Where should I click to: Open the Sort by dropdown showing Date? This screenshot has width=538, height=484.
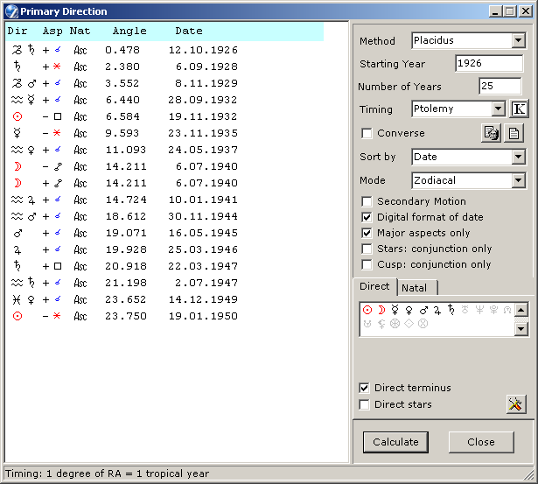click(x=518, y=158)
